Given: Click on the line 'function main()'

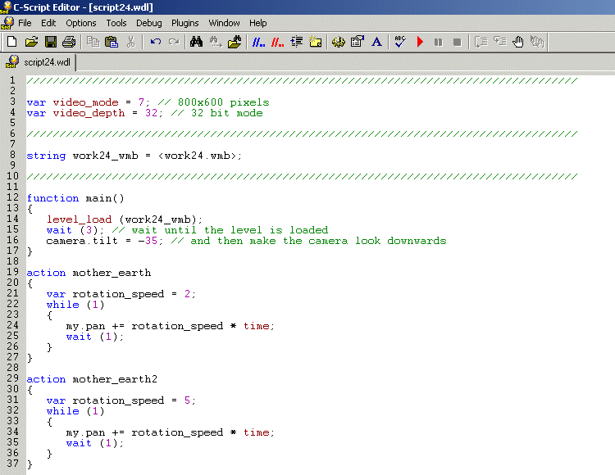Looking at the screenshot, I should (75, 198).
